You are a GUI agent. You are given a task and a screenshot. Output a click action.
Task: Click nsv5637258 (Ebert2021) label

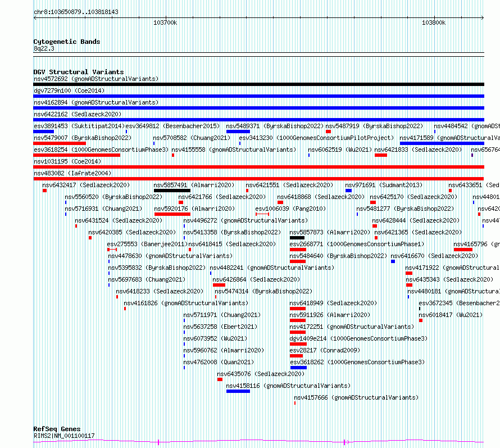pyautogui.click(x=220, y=327)
